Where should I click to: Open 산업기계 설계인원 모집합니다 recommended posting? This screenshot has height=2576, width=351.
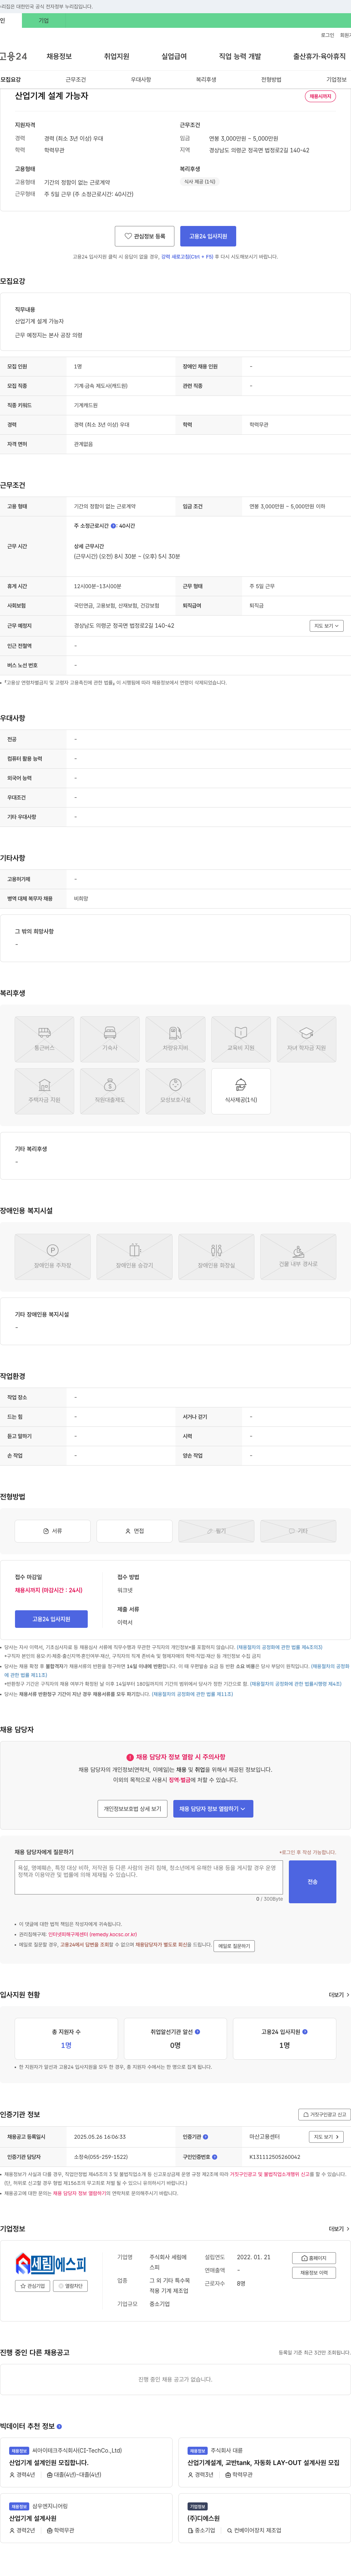click(x=50, y=2463)
